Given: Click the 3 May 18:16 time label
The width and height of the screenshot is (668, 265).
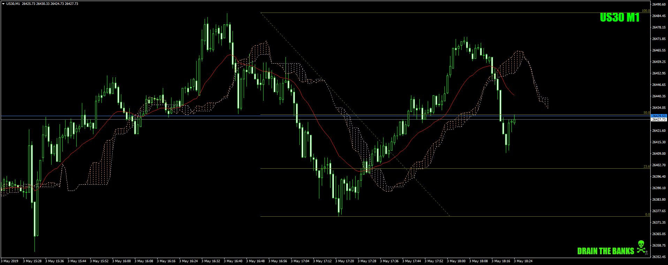Looking at the screenshot, I should 501,261.
